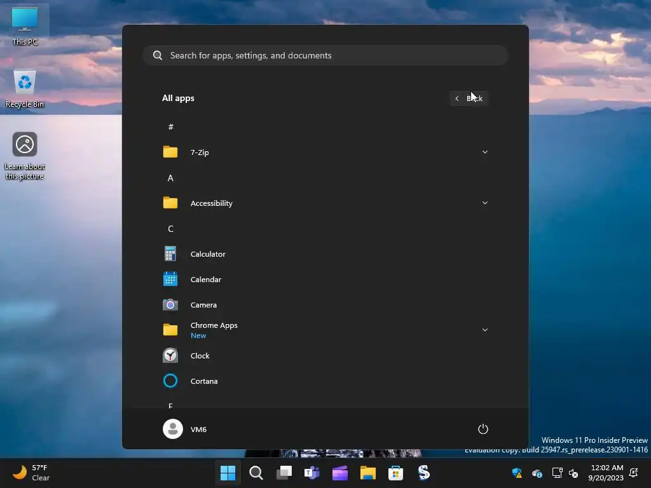The image size is (651, 488).
Task: Click the muted volume tray icon
Action: pyautogui.click(x=573, y=473)
